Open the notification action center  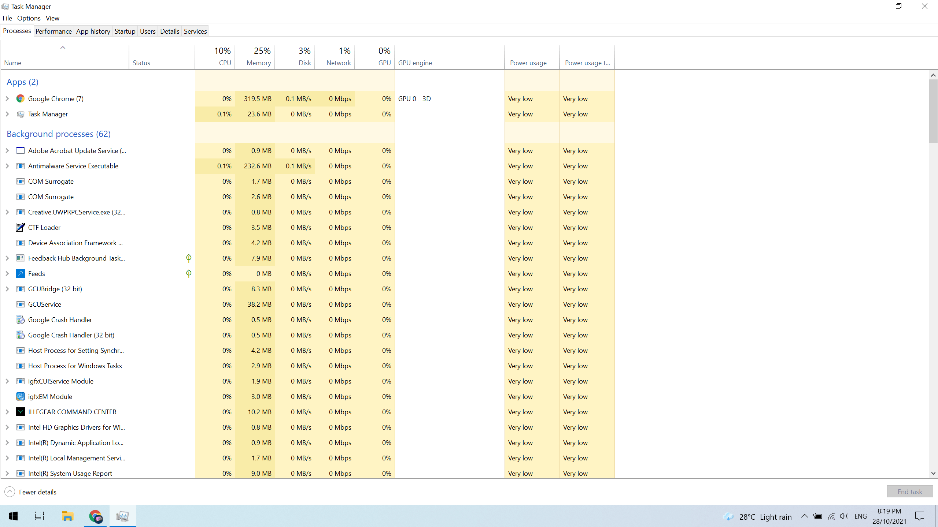coord(920,516)
